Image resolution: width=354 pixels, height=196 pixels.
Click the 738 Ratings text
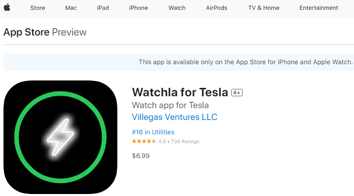tap(185, 142)
